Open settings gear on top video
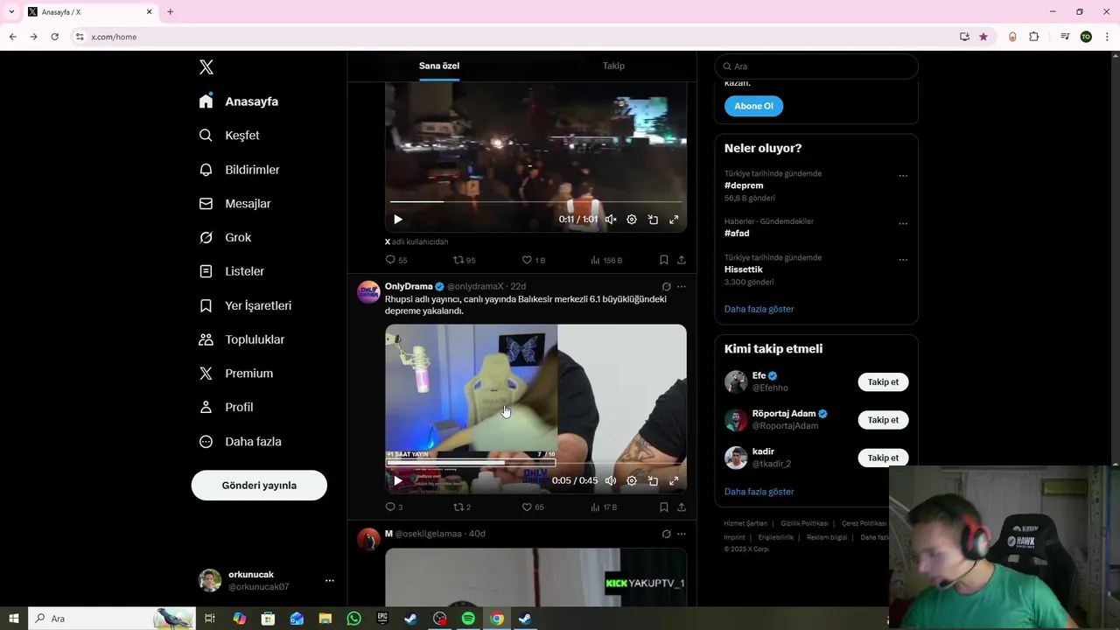 632,220
